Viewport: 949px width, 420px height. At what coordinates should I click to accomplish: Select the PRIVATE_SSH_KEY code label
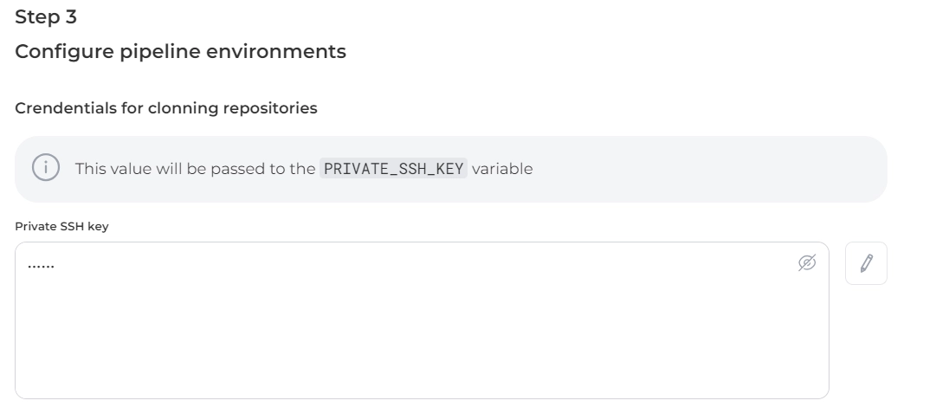(393, 169)
